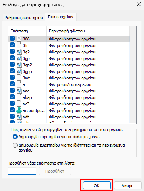This screenshot has height=191, width=144.
Task: Click the aac audio file icon
Action: pos(19,91)
